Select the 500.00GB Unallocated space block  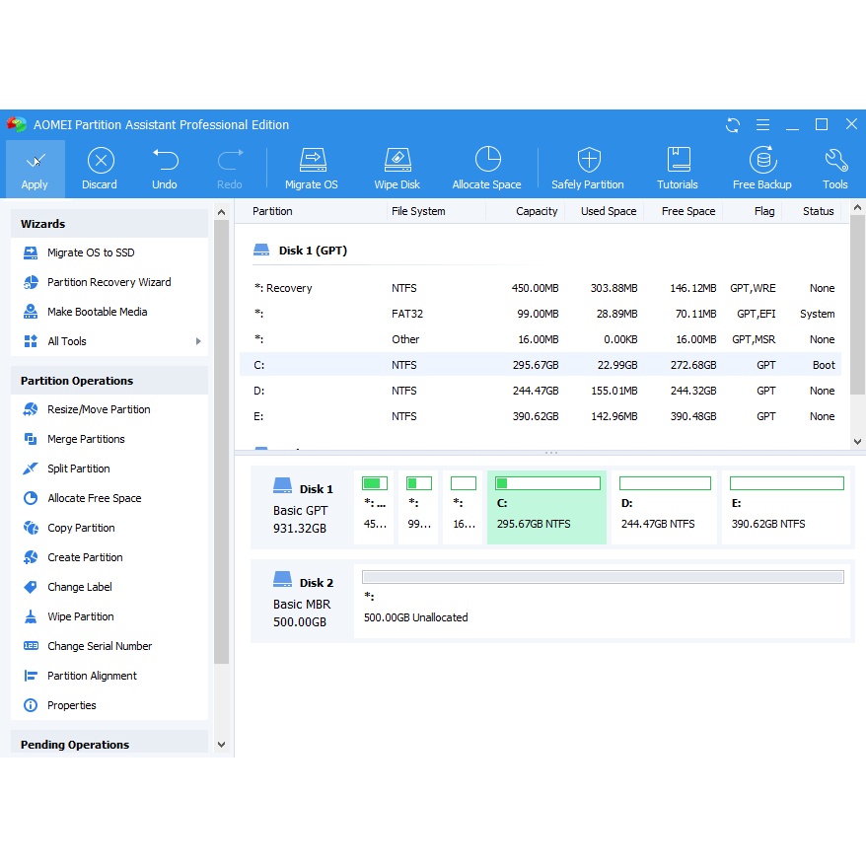(x=602, y=601)
